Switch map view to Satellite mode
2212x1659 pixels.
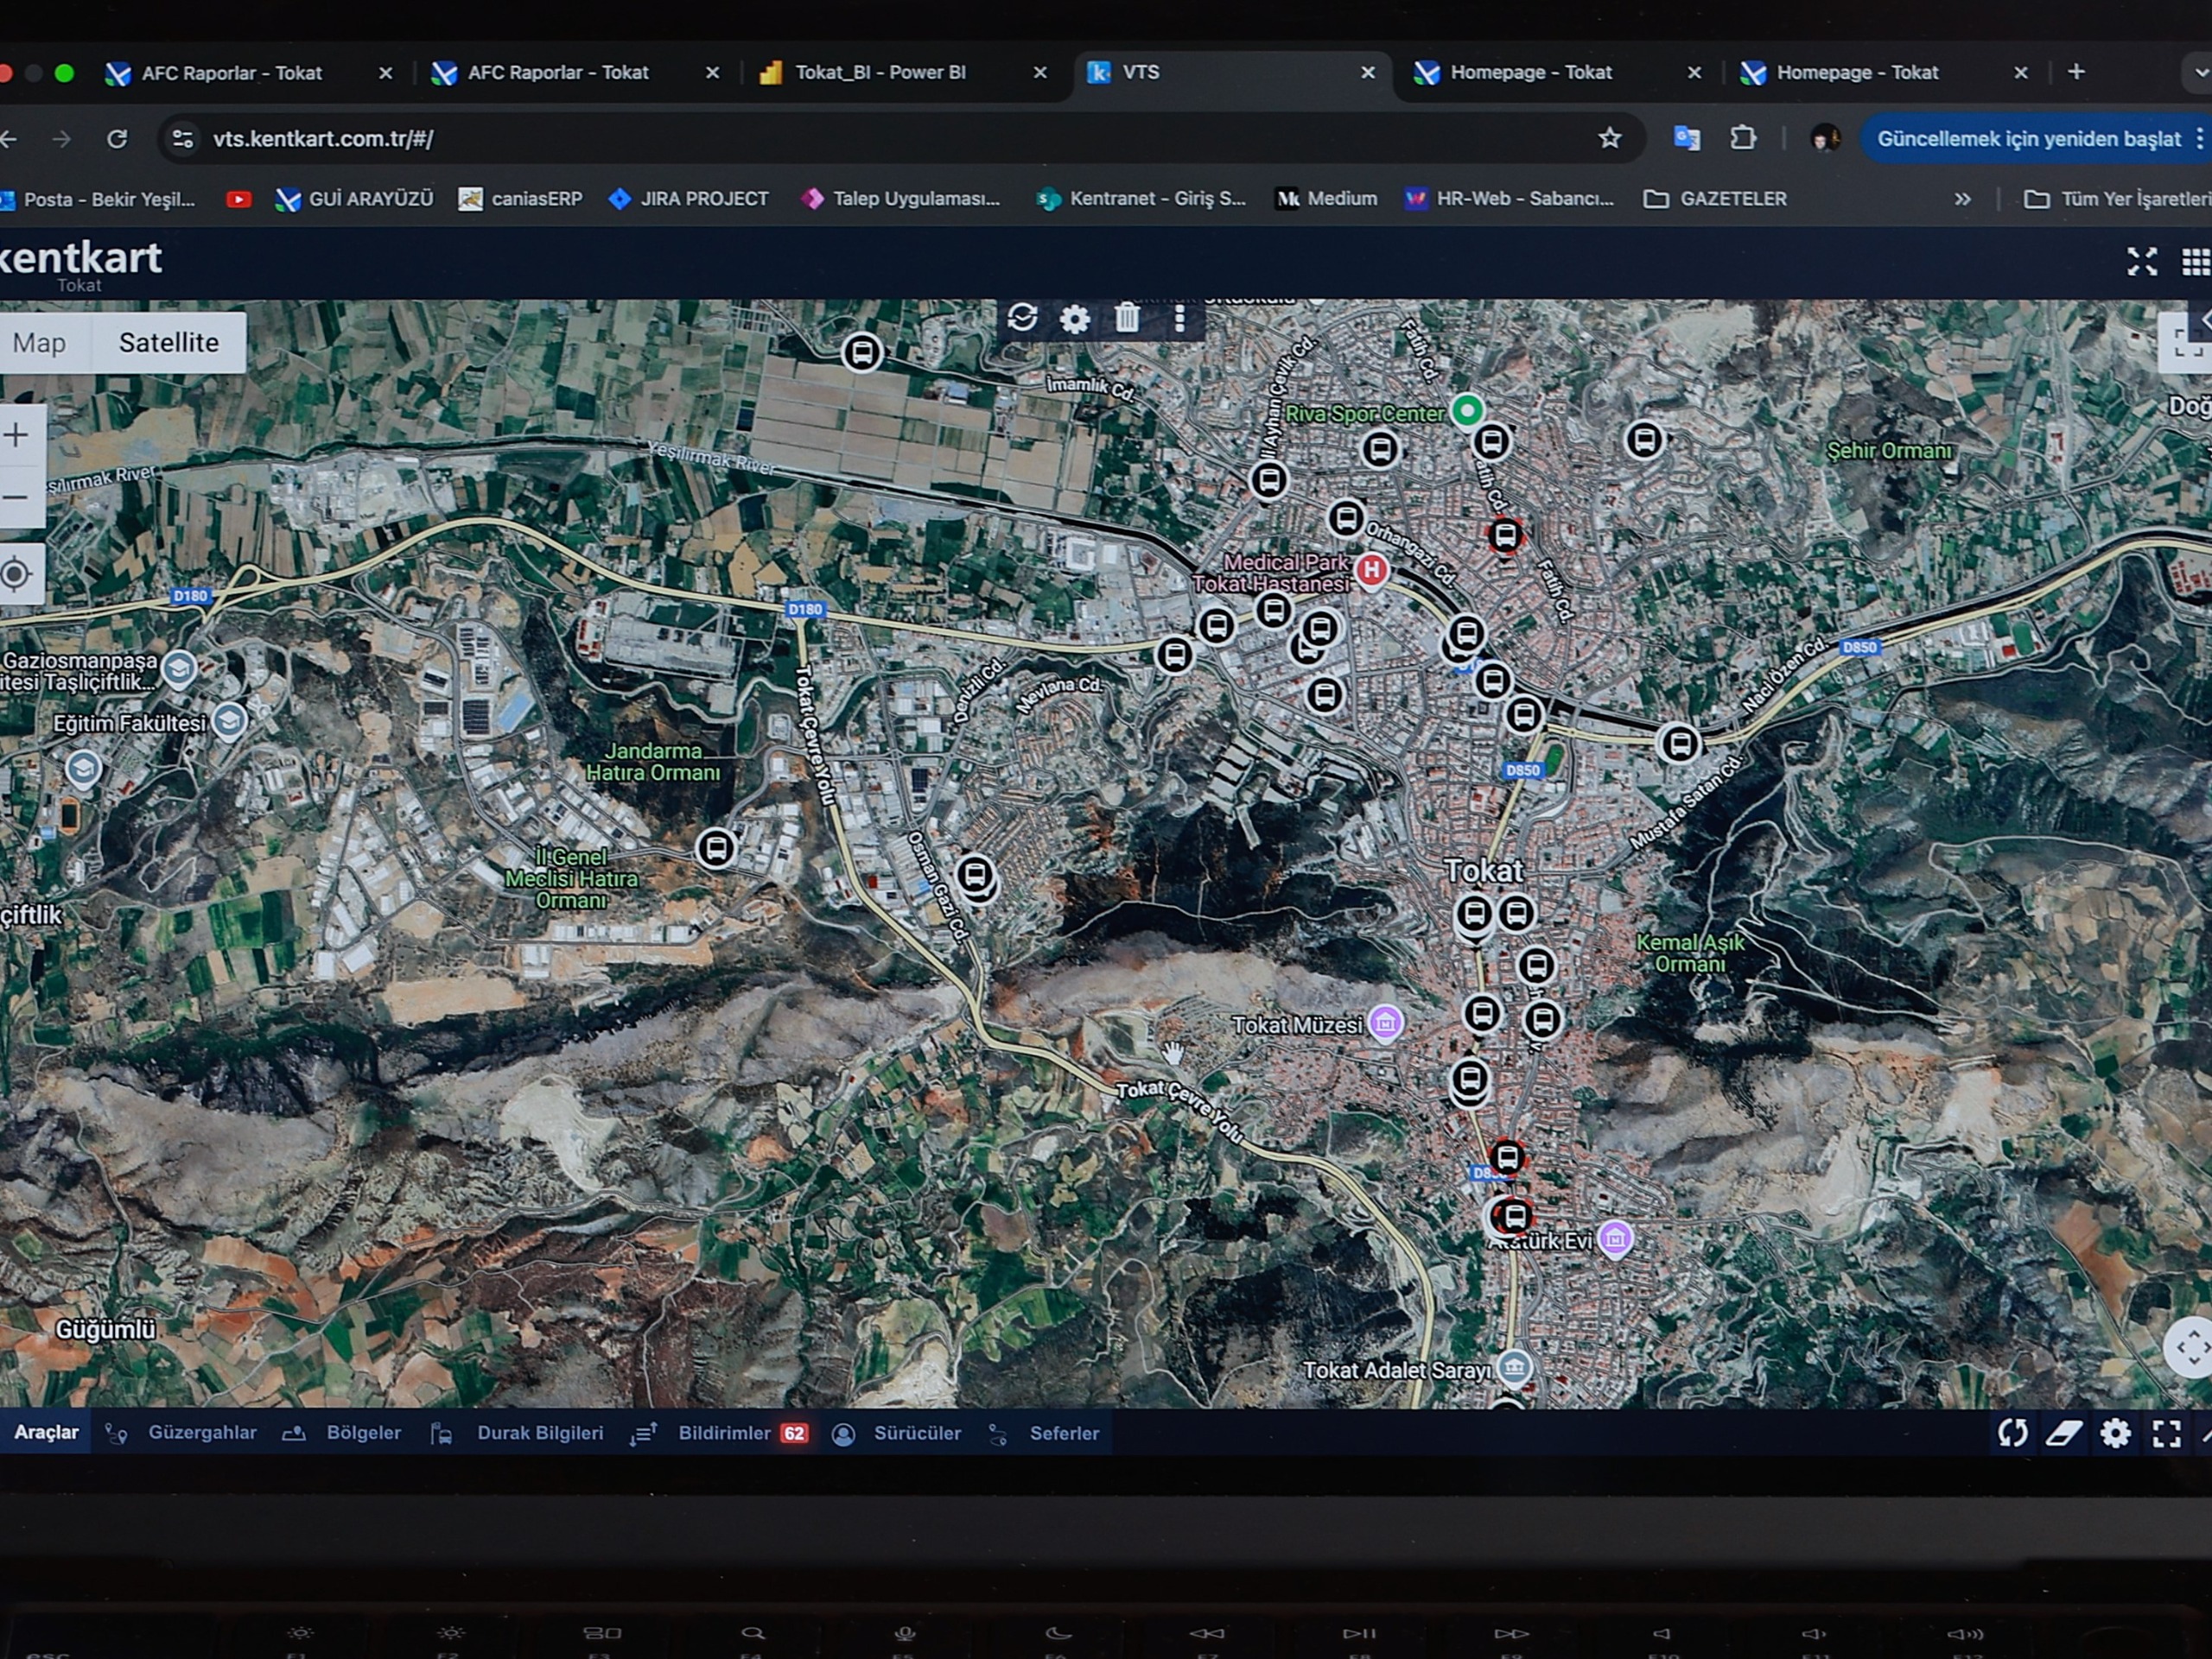[168, 343]
